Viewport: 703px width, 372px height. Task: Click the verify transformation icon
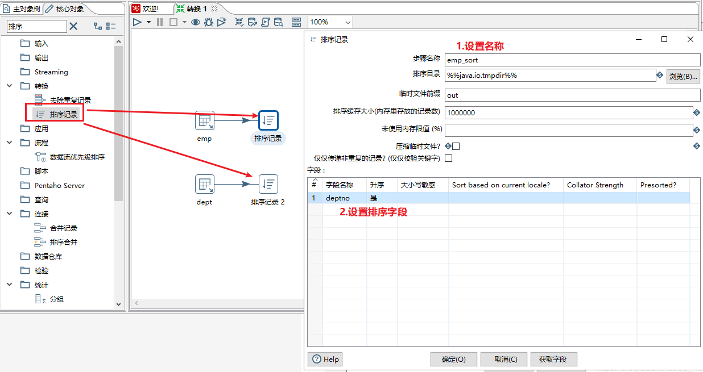239,22
